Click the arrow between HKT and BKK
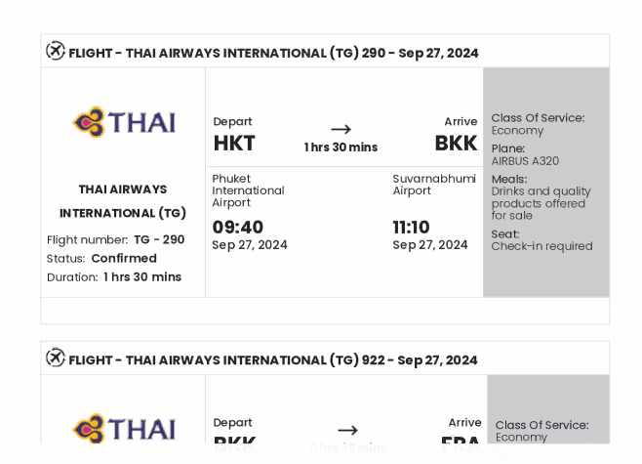Screen dimensions: 642x464 (x=341, y=130)
